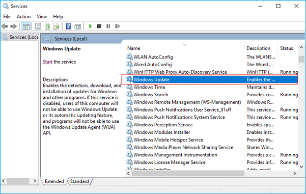Screen dimensions: 306x194
Task: Click the Properties toolbar icon
Action: coord(38,26)
